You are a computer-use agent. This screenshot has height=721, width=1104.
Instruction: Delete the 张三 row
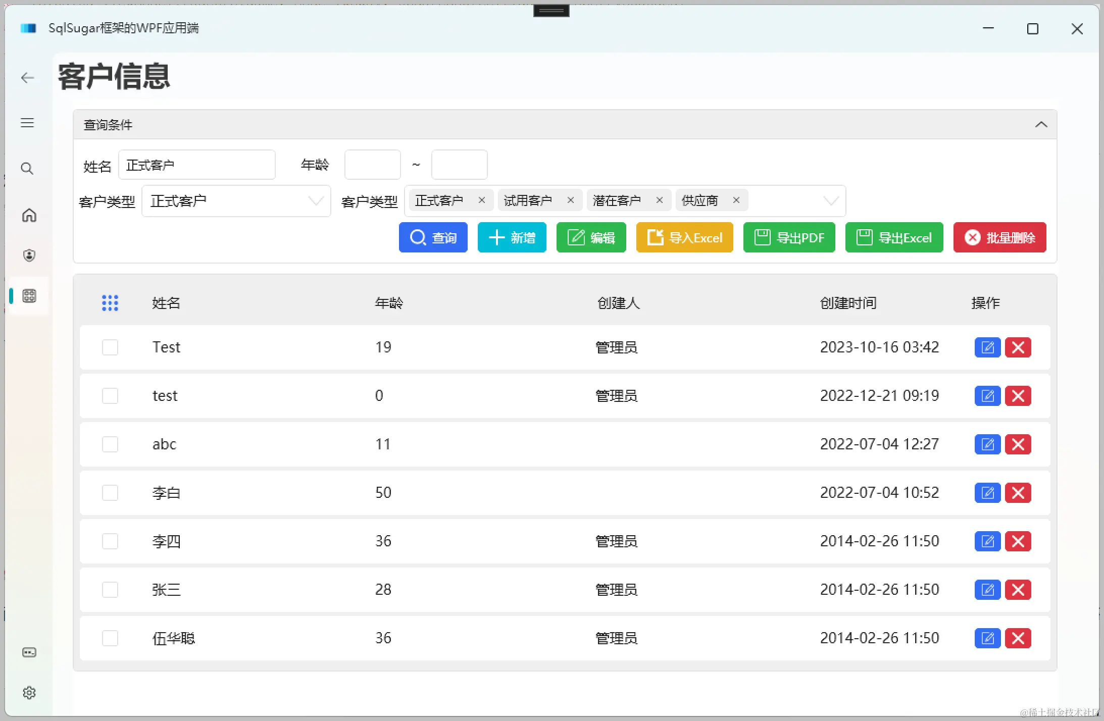(x=1018, y=590)
